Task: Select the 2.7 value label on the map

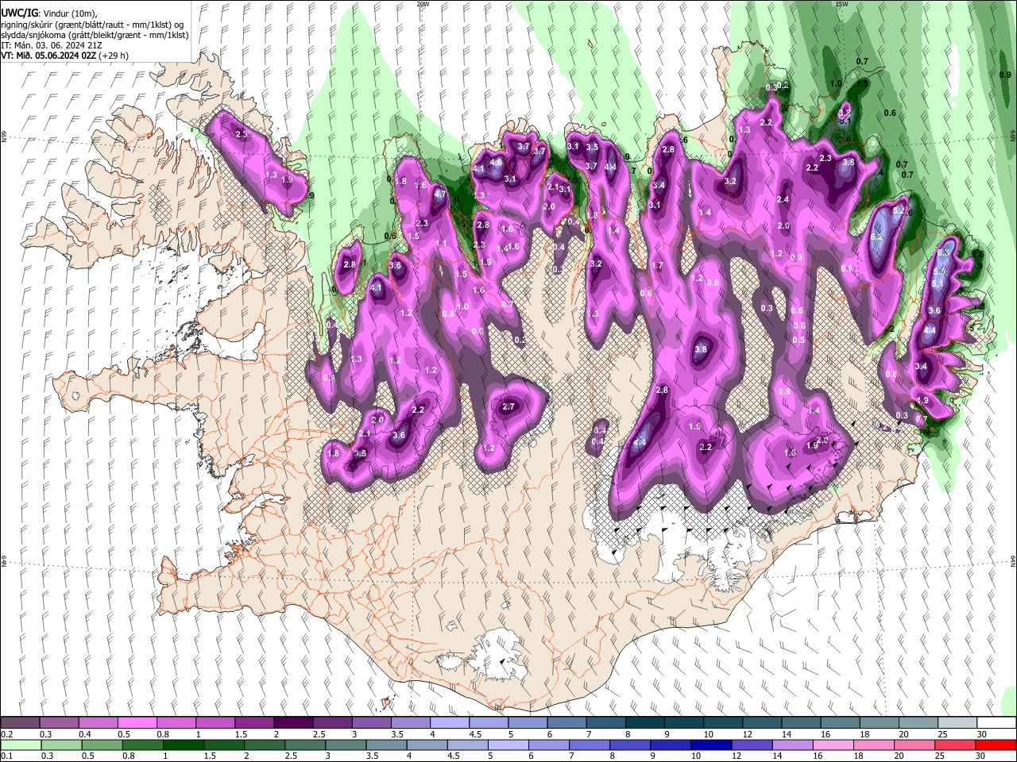Action: (x=509, y=406)
